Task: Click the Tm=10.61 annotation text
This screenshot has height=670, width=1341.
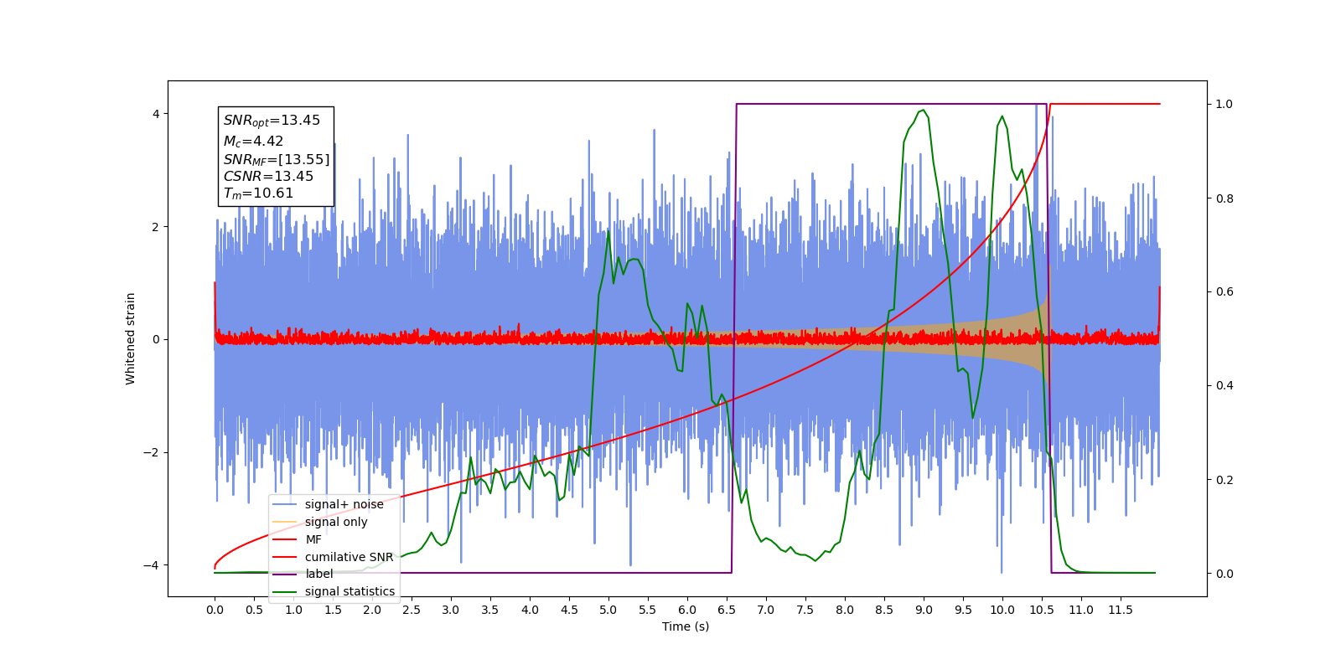Action: coord(258,193)
